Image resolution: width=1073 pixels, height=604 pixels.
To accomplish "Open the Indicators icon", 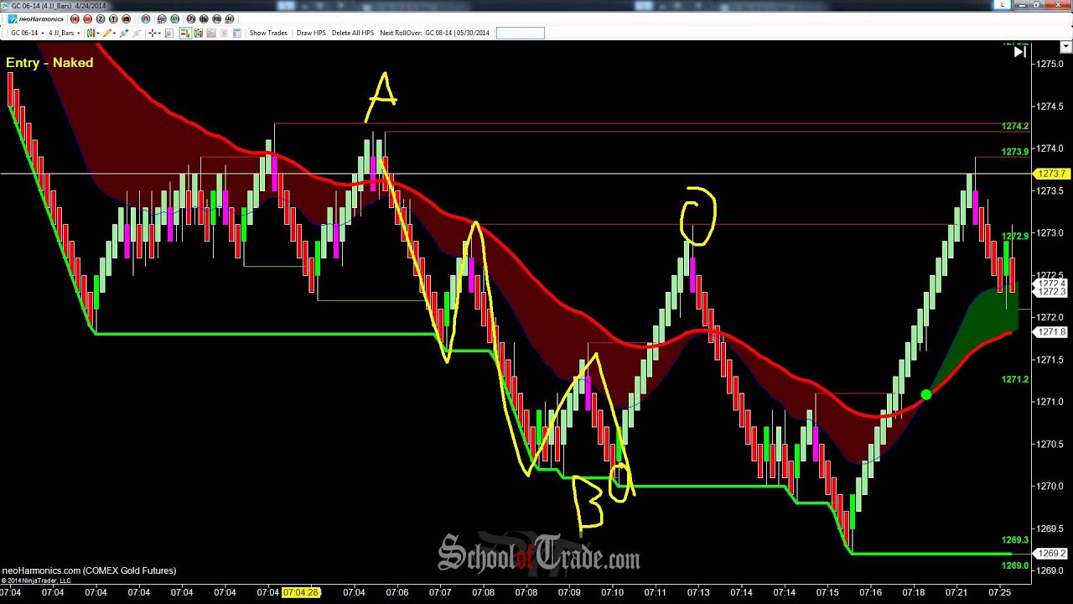I will point(211,33).
